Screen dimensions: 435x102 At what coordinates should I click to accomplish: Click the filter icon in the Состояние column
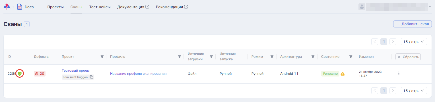[351, 57]
